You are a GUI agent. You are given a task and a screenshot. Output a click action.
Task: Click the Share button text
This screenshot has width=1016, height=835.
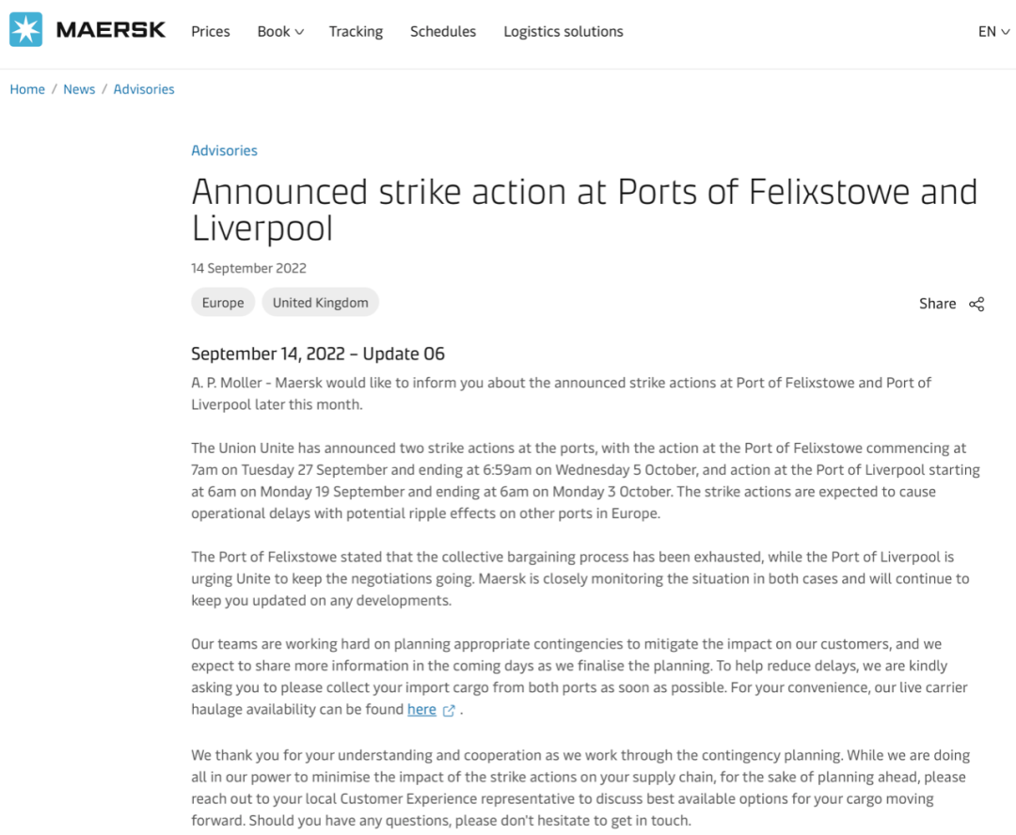(937, 304)
